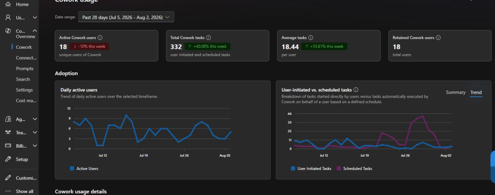The width and height of the screenshot is (495, 195).
Task: Click the Jul 19 label on Daily active users chart
Action: click(x=143, y=155)
